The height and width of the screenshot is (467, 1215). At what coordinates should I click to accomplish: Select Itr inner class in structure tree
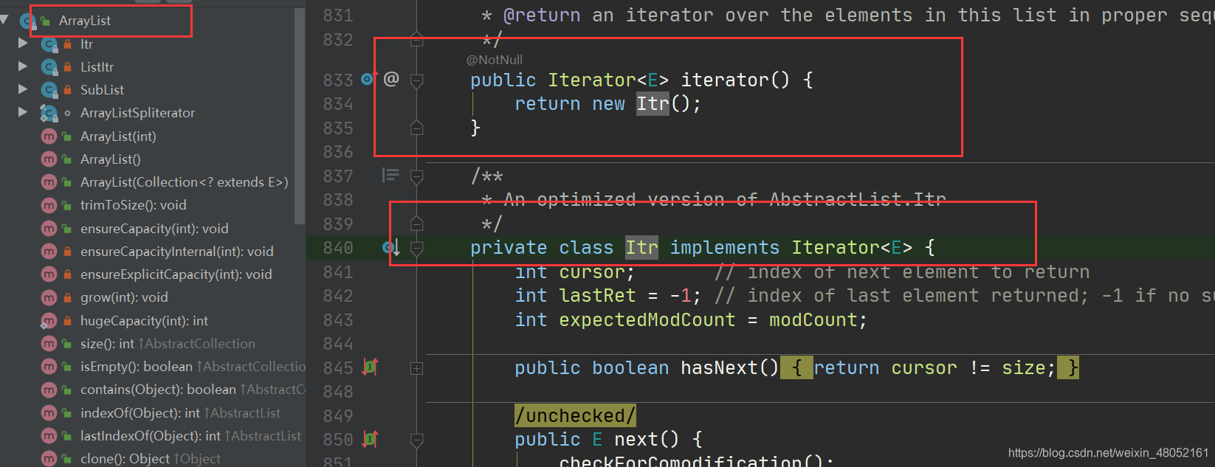pyautogui.click(x=86, y=44)
